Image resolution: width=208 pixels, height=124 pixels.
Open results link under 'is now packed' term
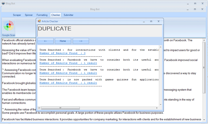(68, 83)
